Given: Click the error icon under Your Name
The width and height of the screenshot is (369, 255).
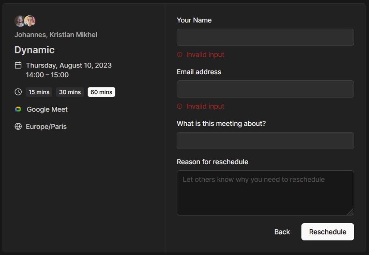Looking at the screenshot, I should tap(180, 55).
